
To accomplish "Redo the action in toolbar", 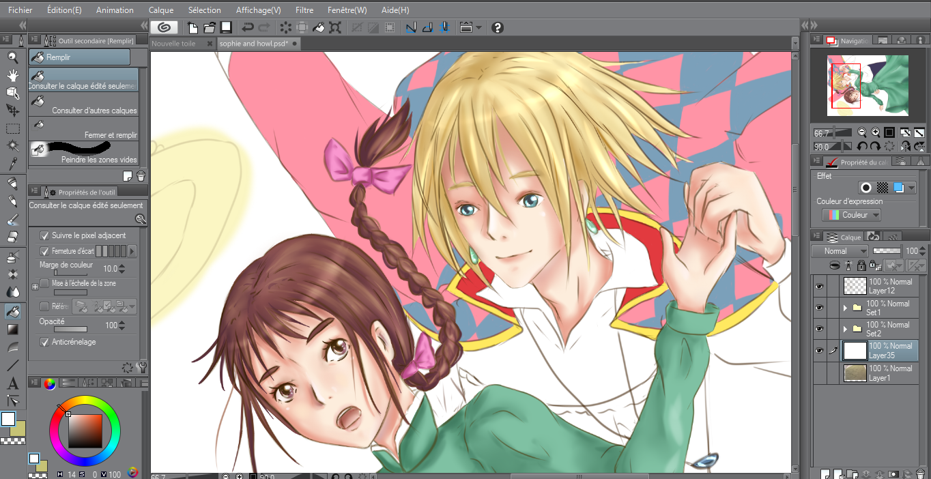I will (264, 27).
